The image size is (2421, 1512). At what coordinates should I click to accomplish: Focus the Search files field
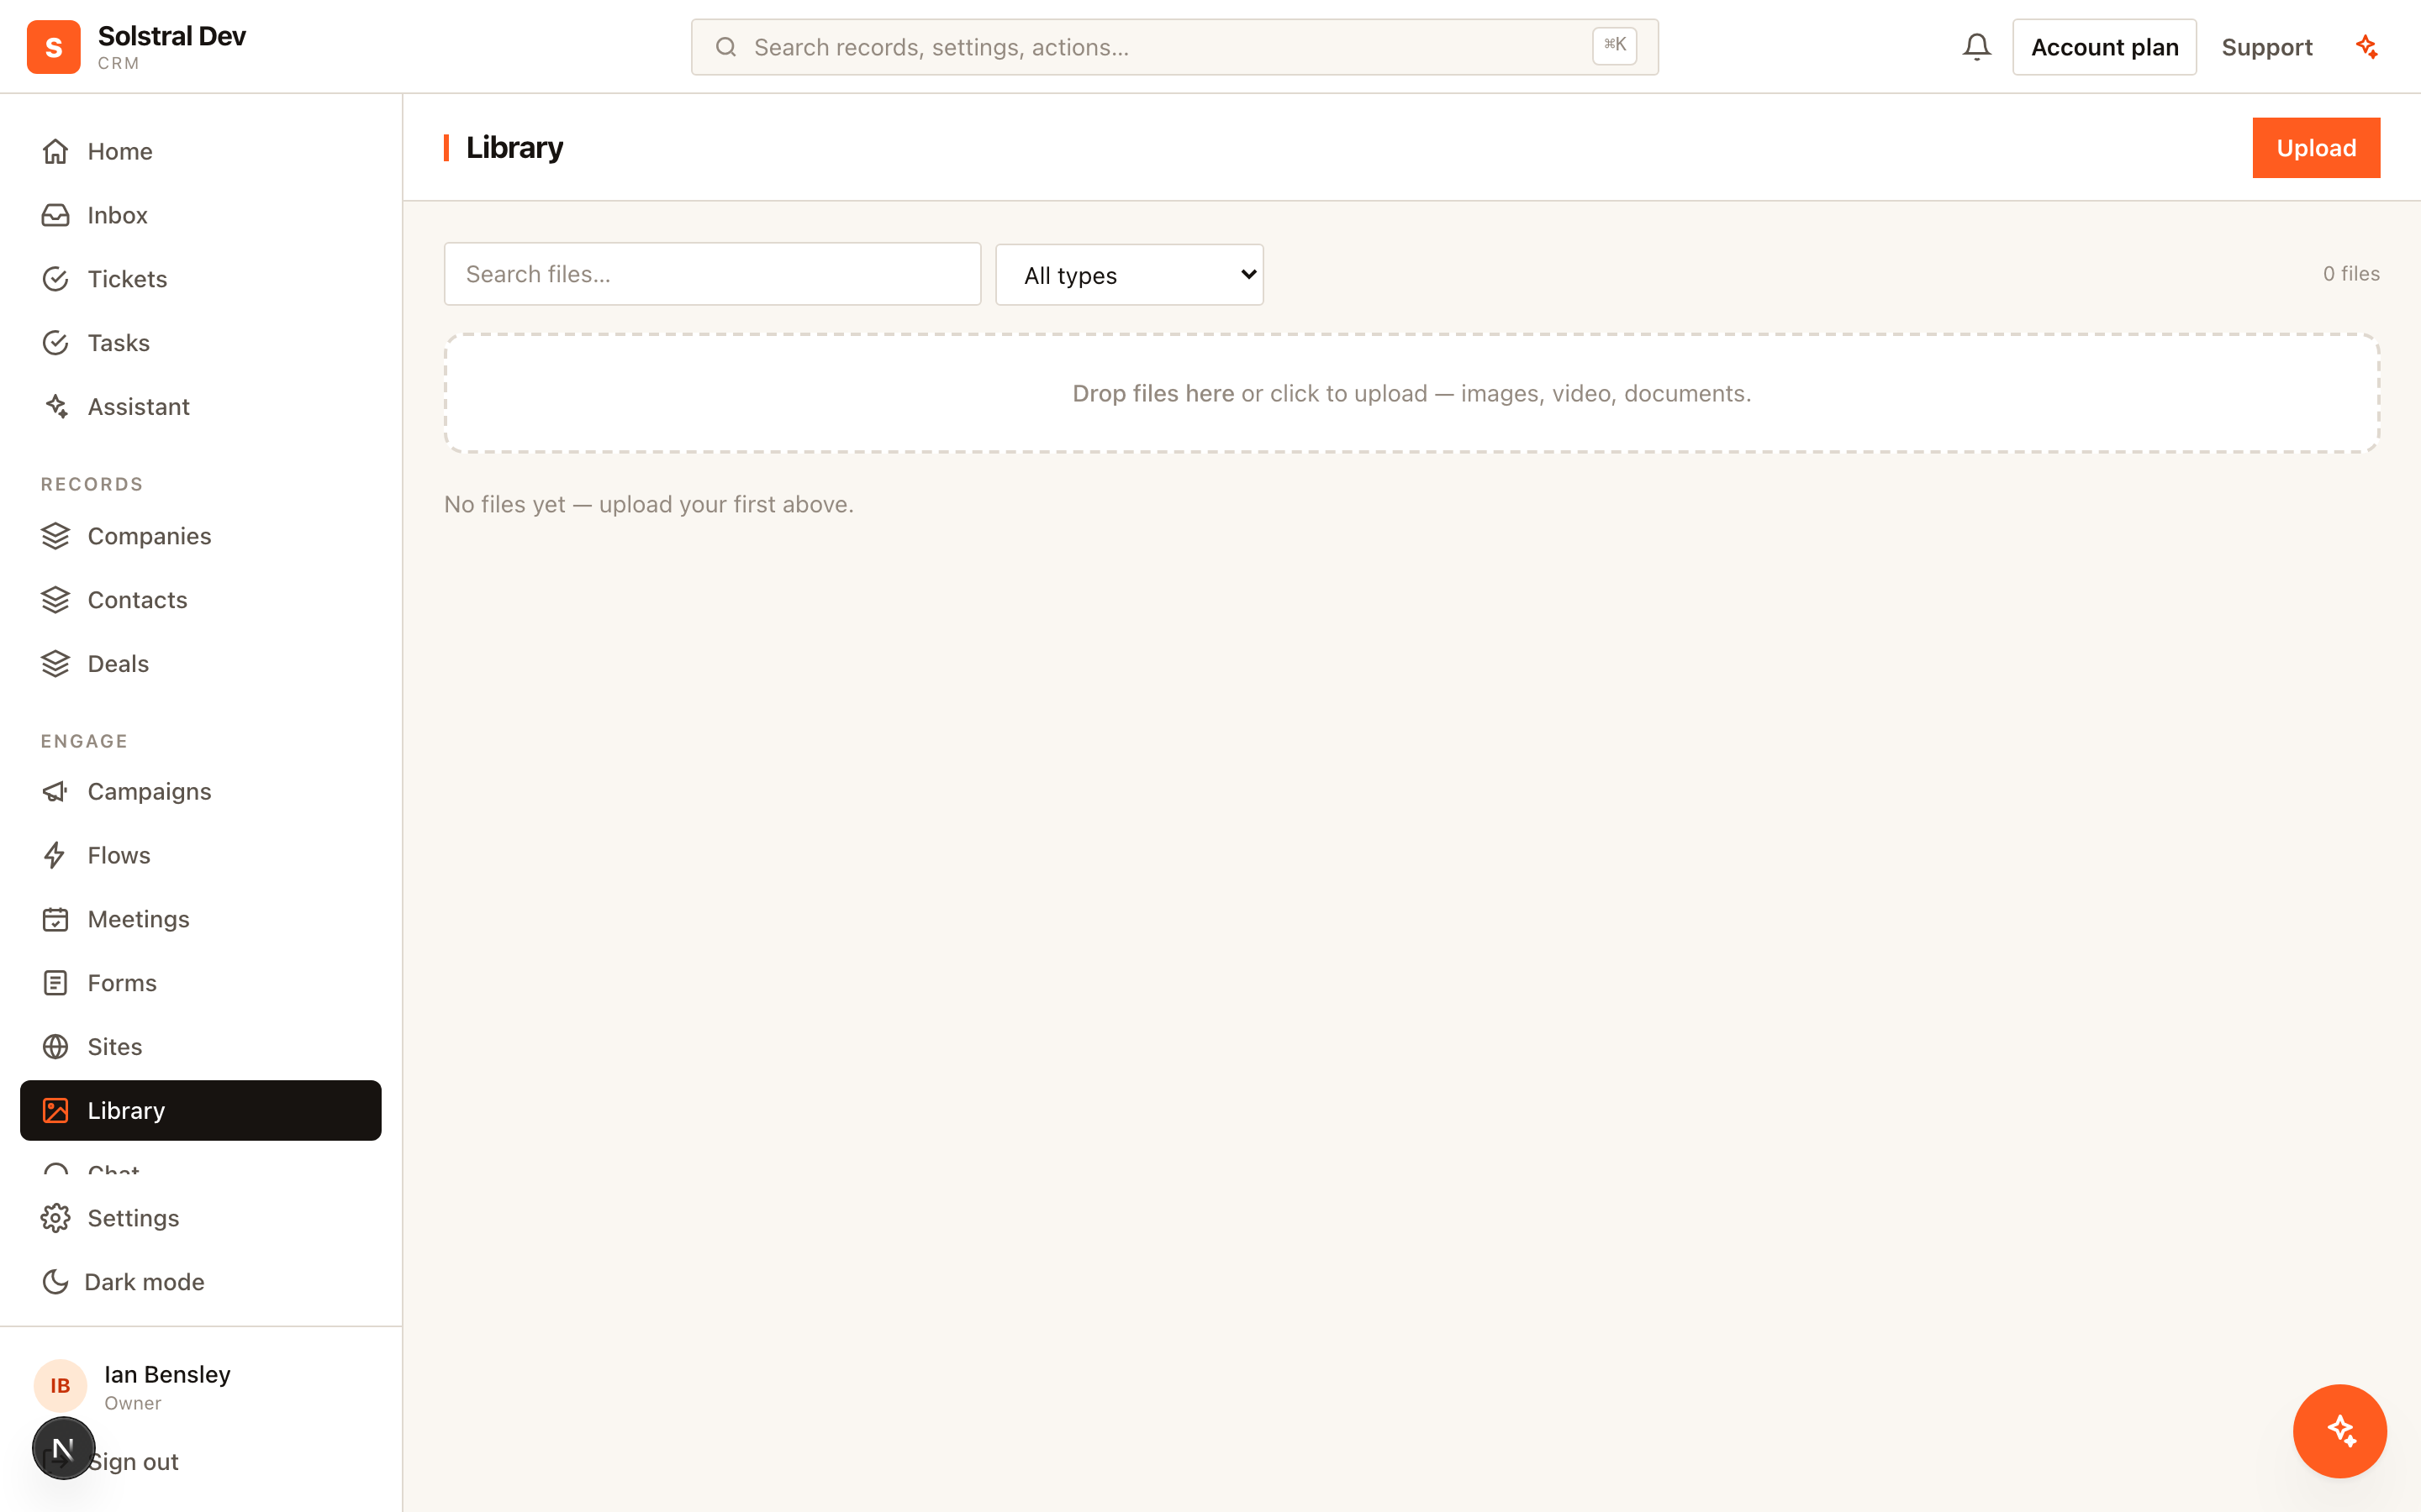[x=712, y=274]
